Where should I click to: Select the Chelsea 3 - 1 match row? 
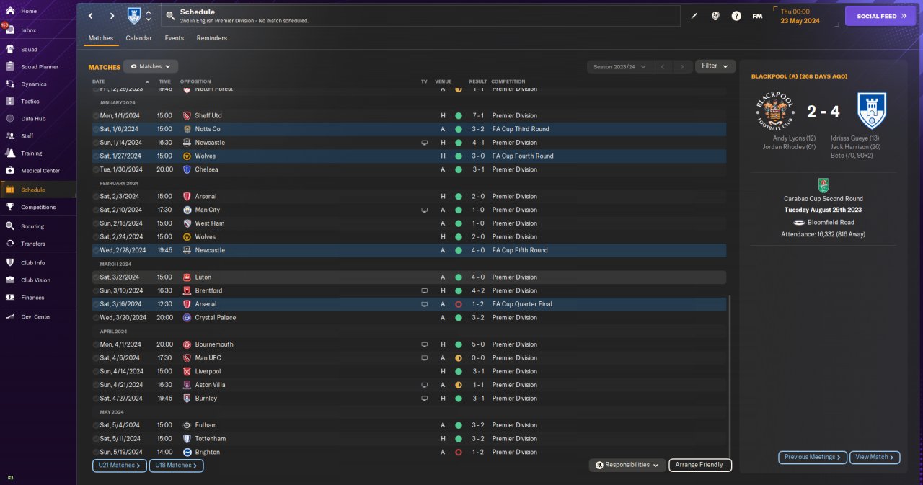coord(409,169)
